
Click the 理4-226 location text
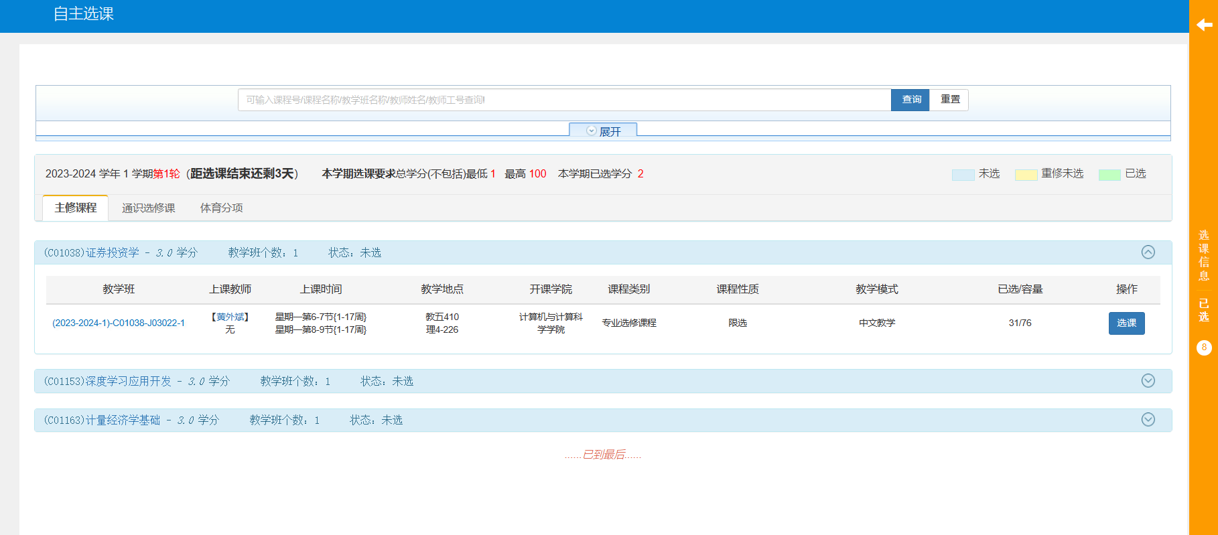tap(442, 329)
